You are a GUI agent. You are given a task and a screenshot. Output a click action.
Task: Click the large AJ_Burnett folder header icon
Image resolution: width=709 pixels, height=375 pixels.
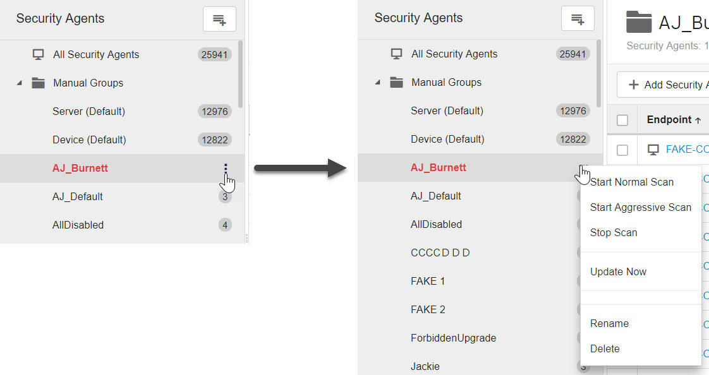[638, 22]
